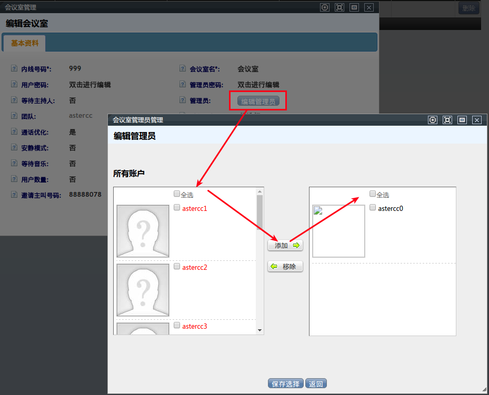Viewport: 489px width, 395px height.
Task: Click the help icon beside 会议室名
Action: [x=183, y=69]
